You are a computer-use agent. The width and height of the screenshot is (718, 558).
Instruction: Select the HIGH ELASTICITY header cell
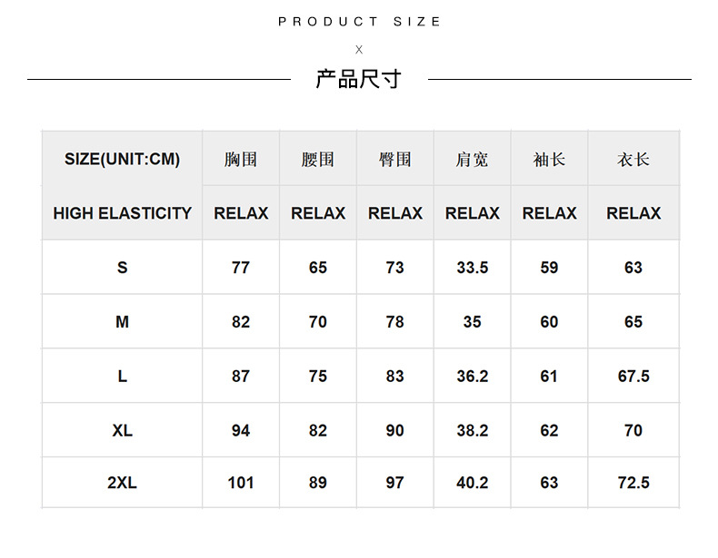pyautogui.click(x=123, y=213)
